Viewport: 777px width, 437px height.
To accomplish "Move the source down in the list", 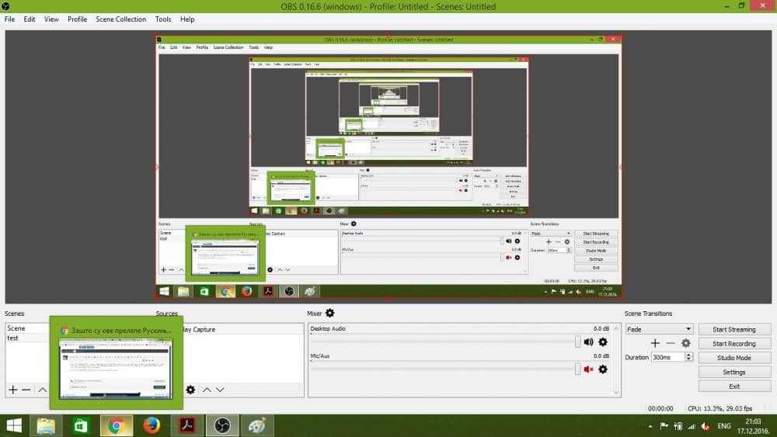I will tap(220, 390).
